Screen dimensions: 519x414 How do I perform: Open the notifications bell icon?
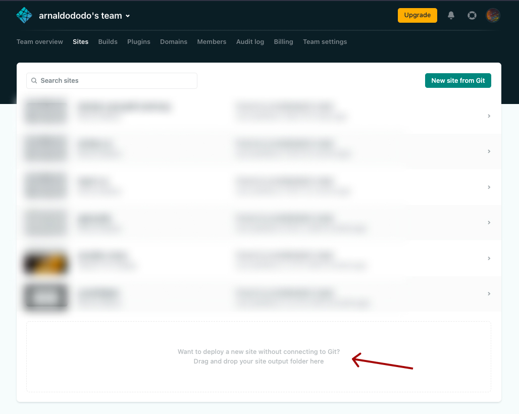click(451, 15)
